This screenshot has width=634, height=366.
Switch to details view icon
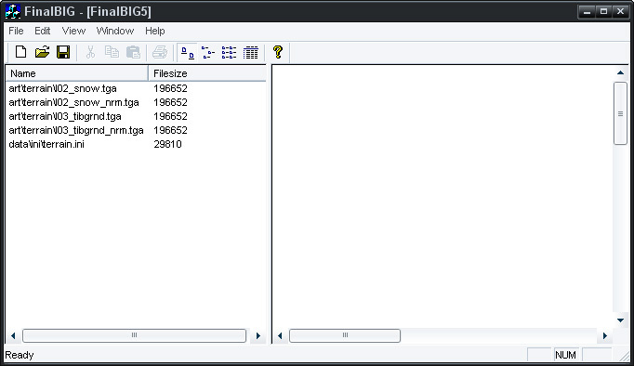coord(251,53)
